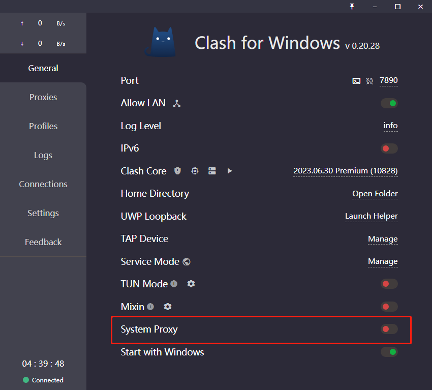Turn off Start with Windows
The image size is (432, 390).
[x=389, y=352]
